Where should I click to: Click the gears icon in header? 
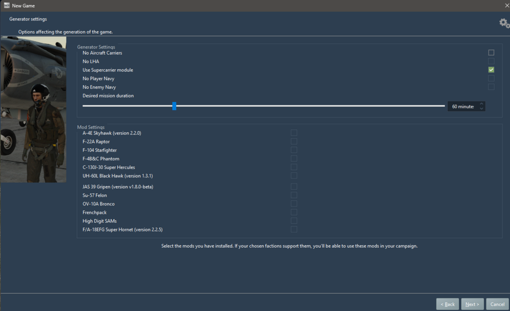click(504, 23)
